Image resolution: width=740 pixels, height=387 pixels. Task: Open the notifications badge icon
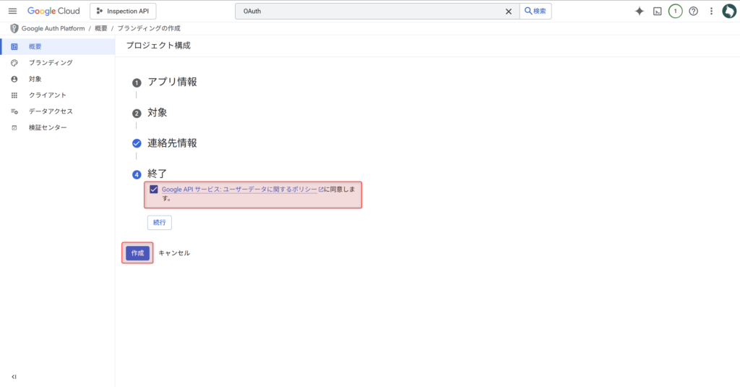[x=675, y=12]
